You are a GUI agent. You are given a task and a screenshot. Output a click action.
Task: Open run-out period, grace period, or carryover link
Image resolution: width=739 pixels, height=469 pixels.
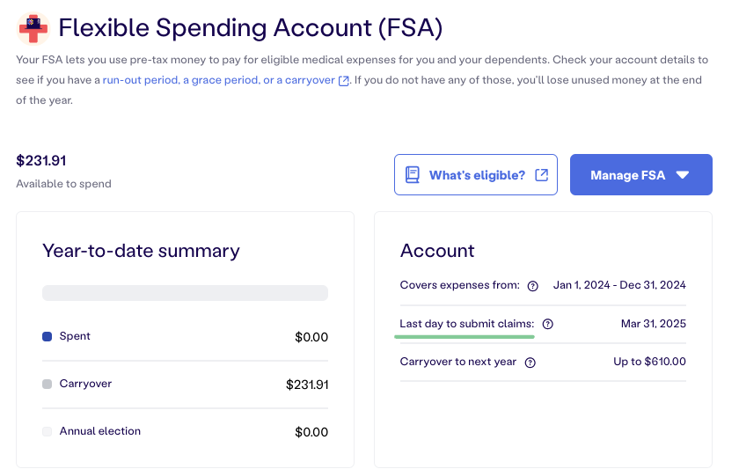point(219,80)
